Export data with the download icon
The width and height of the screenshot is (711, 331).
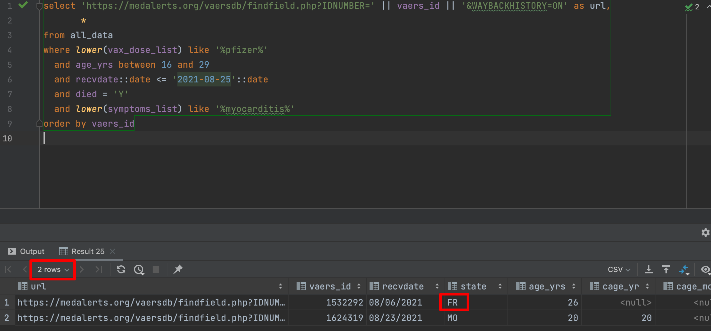pos(649,269)
